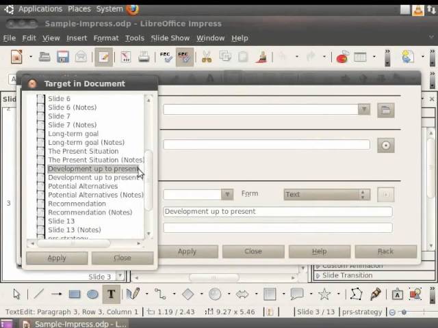
Task: Select the Connector tool
Action: tap(160, 294)
